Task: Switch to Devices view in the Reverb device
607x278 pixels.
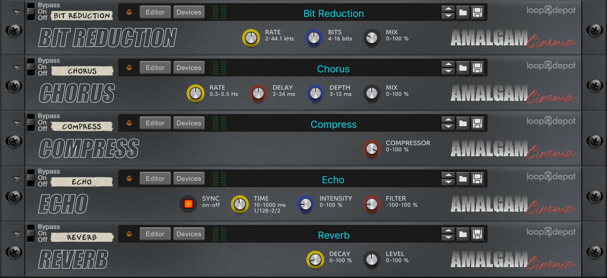Action: click(x=189, y=234)
